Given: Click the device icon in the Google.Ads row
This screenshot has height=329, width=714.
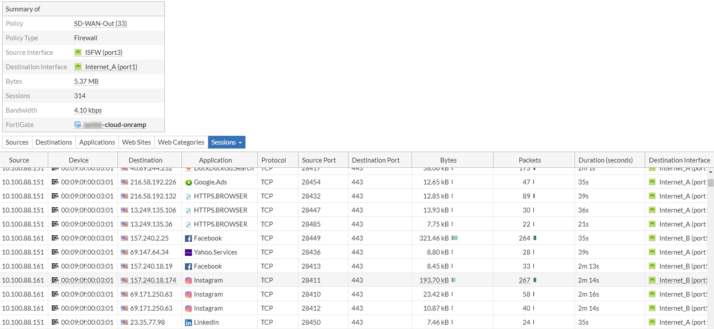Looking at the screenshot, I should click(x=55, y=182).
